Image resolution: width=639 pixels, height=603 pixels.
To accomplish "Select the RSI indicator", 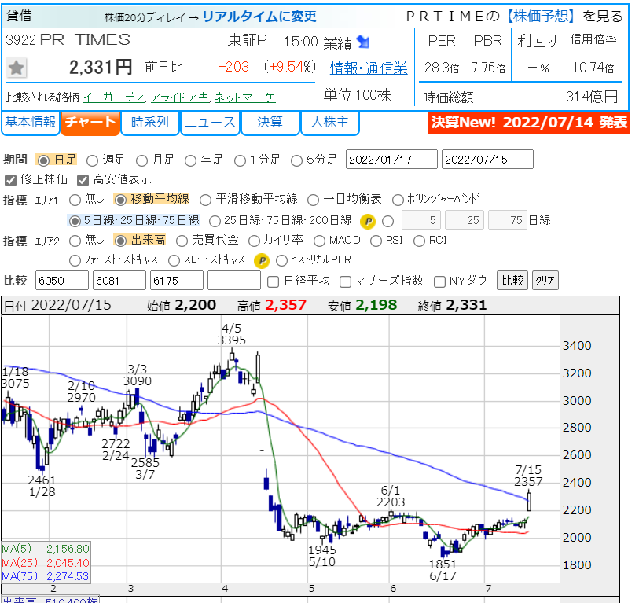I will (x=376, y=241).
